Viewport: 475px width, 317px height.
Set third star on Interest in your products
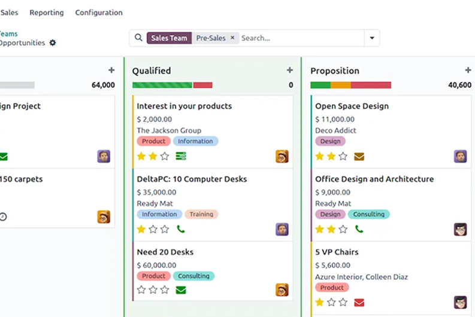pos(165,156)
